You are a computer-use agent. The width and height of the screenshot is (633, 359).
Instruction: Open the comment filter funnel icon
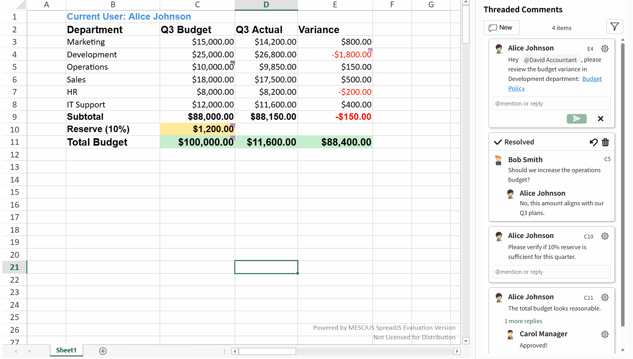(615, 27)
